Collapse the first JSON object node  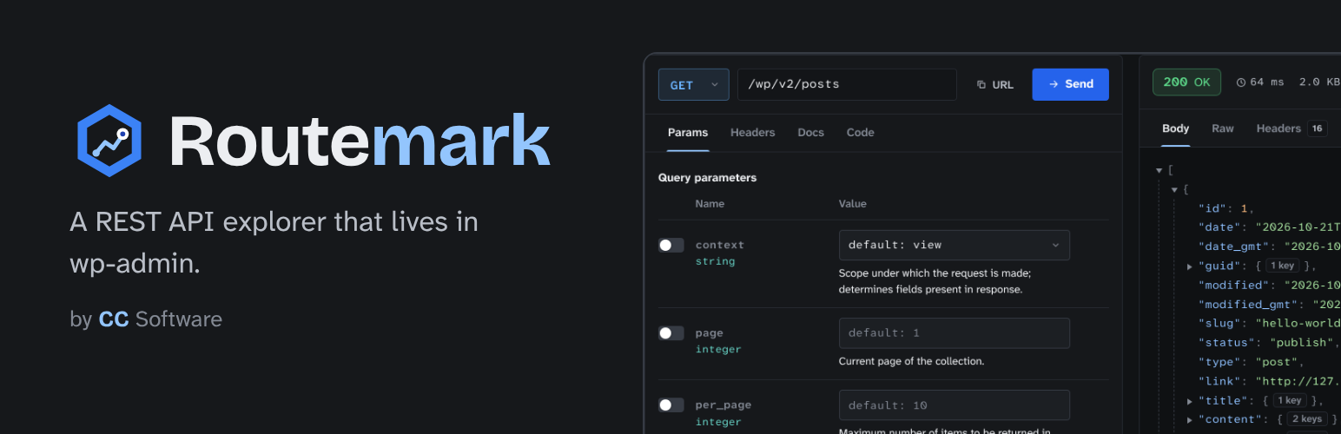pyautogui.click(x=1174, y=189)
